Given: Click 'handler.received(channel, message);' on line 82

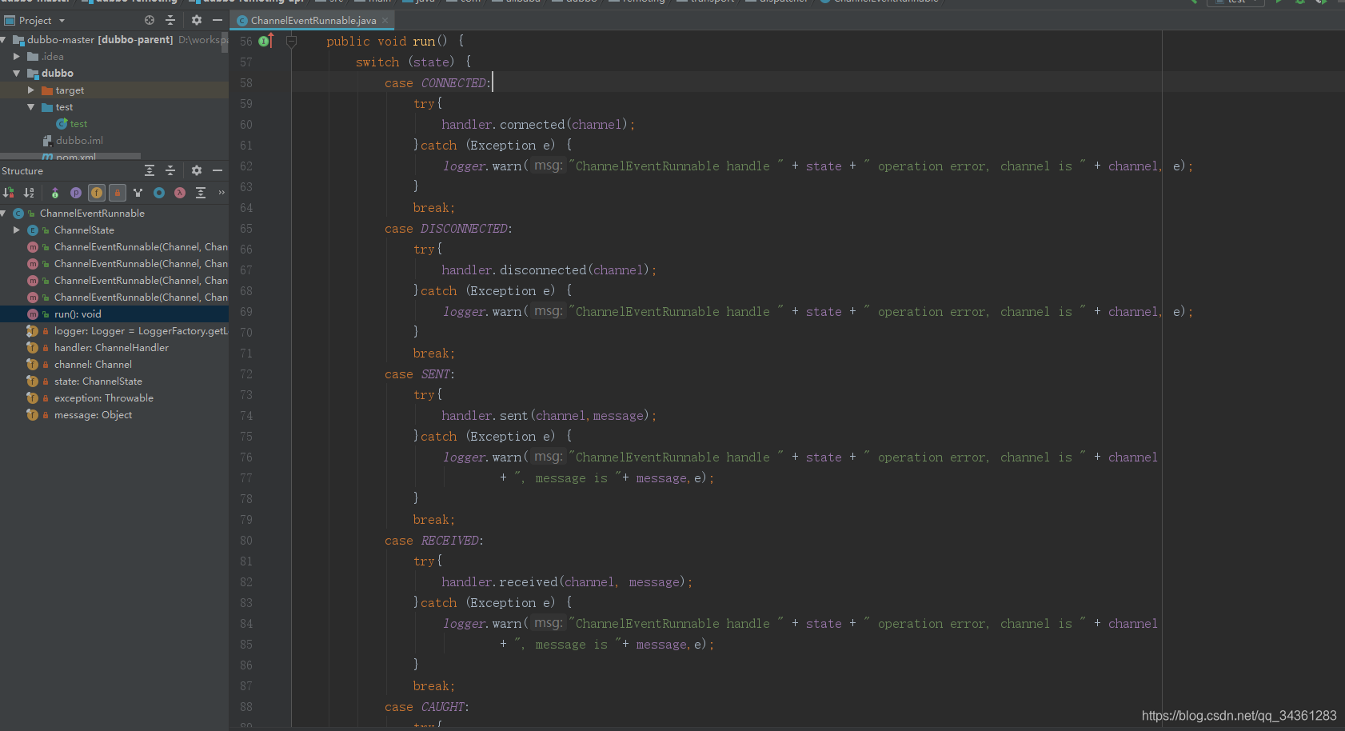Looking at the screenshot, I should tap(567, 582).
